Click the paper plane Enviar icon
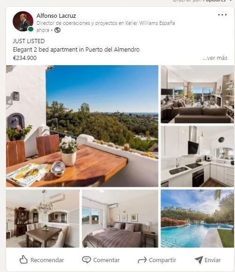The width and height of the screenshot is (235, 272). [199, 260]
